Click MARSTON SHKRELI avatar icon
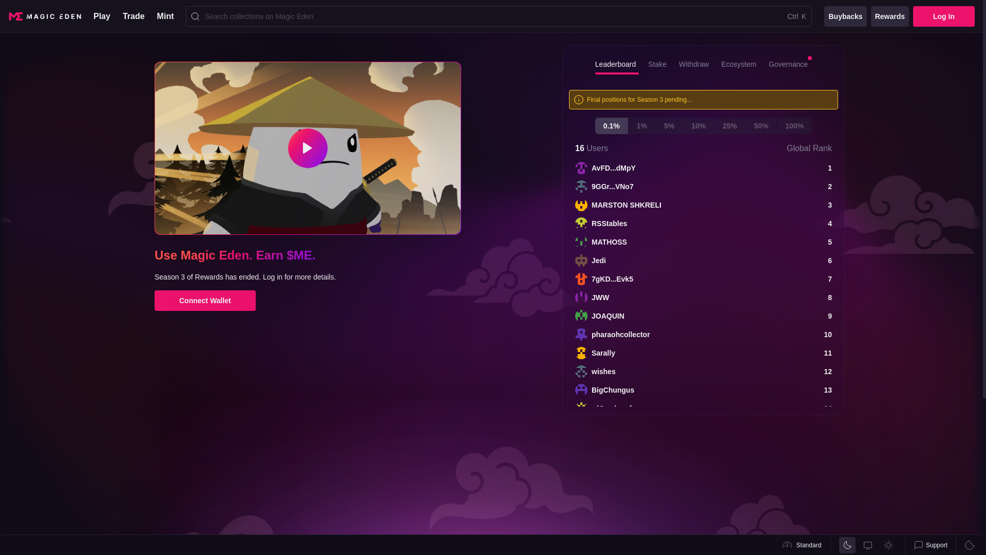Viewport: 986px width, 555px height. pyautogui.click(x=581, y=205)
